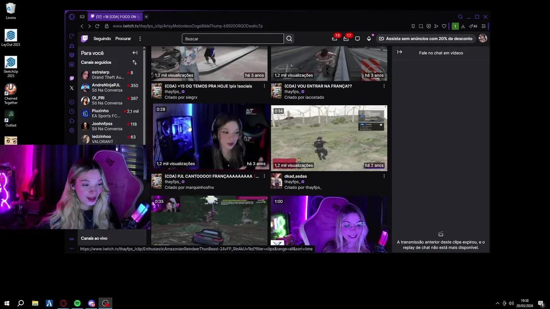The image size is (550, 309).
Task: Click the green t extension icon
Action: tap(455, 26)
